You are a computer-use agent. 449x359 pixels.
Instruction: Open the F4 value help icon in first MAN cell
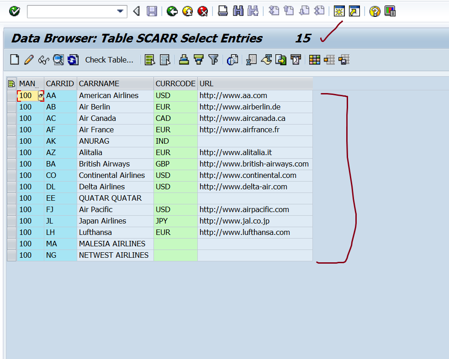click(41, 95)
